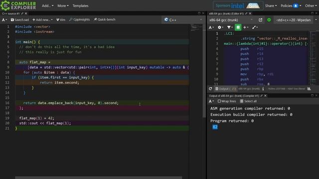Open code in CppInsights
The height and width of the screenshot is (179, 319).
[x=79, y=19]
